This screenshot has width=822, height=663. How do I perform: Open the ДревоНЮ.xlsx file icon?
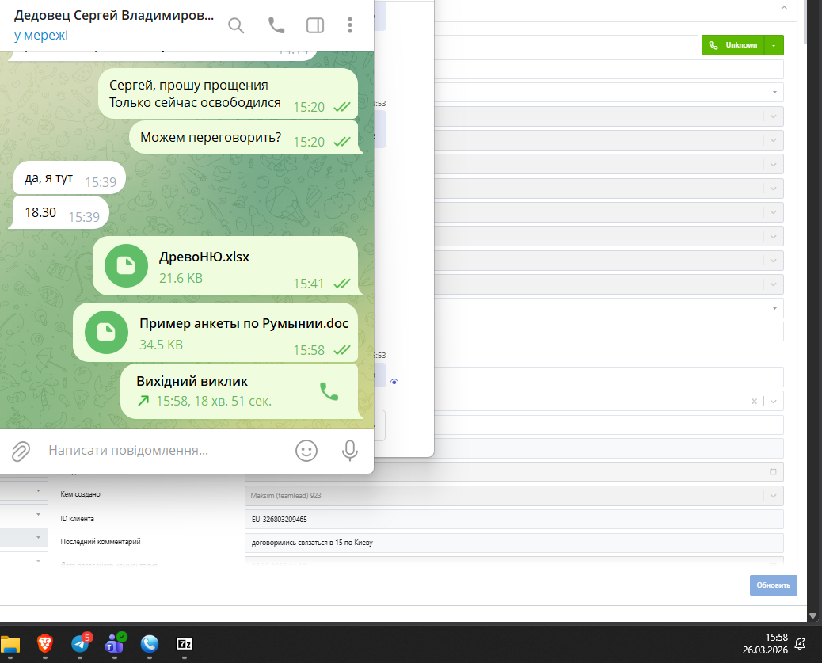[127, 265]
